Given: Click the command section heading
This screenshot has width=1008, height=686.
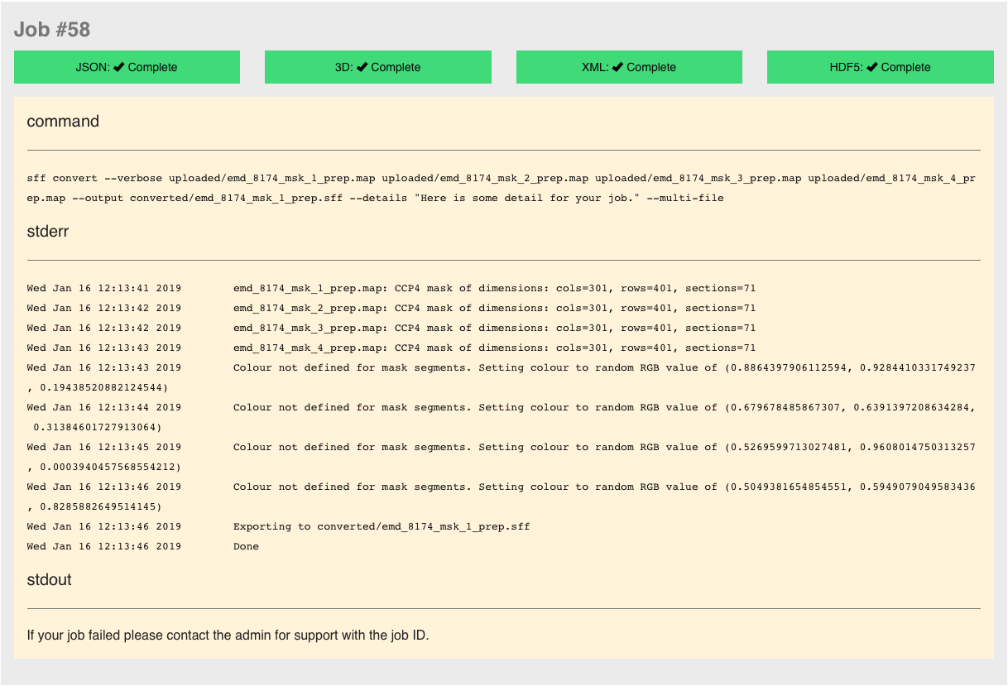Looking at the screenshot, I should (x=63, y=122).
